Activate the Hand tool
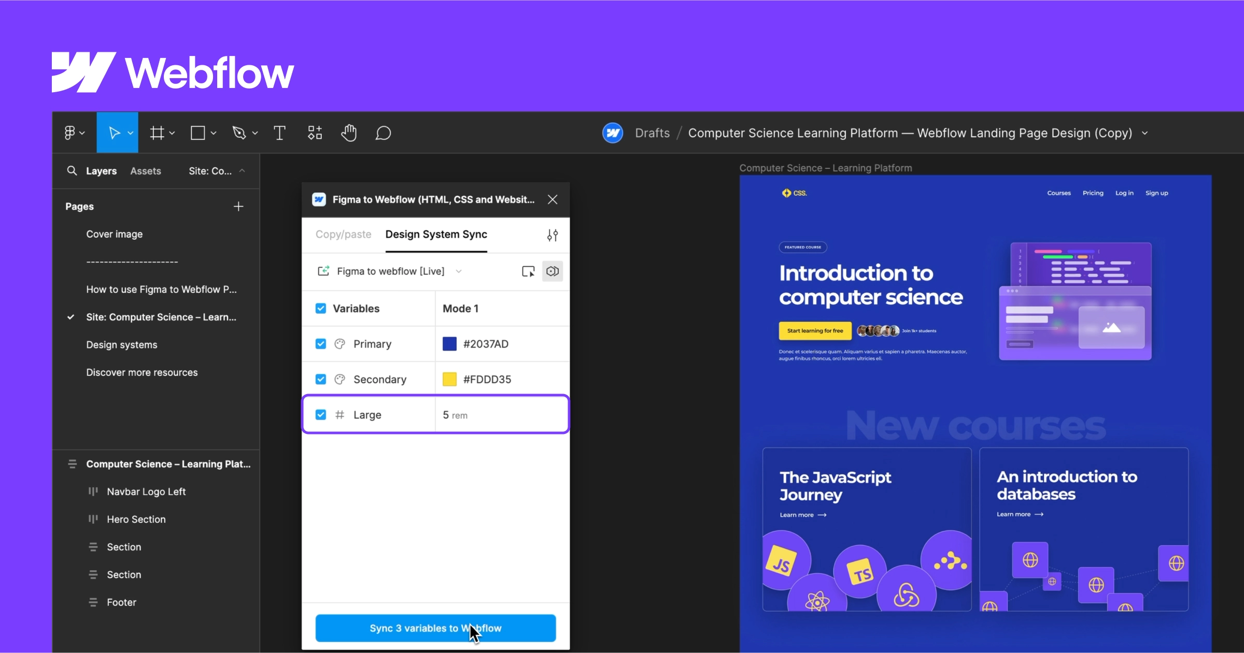 coord(348,133)
